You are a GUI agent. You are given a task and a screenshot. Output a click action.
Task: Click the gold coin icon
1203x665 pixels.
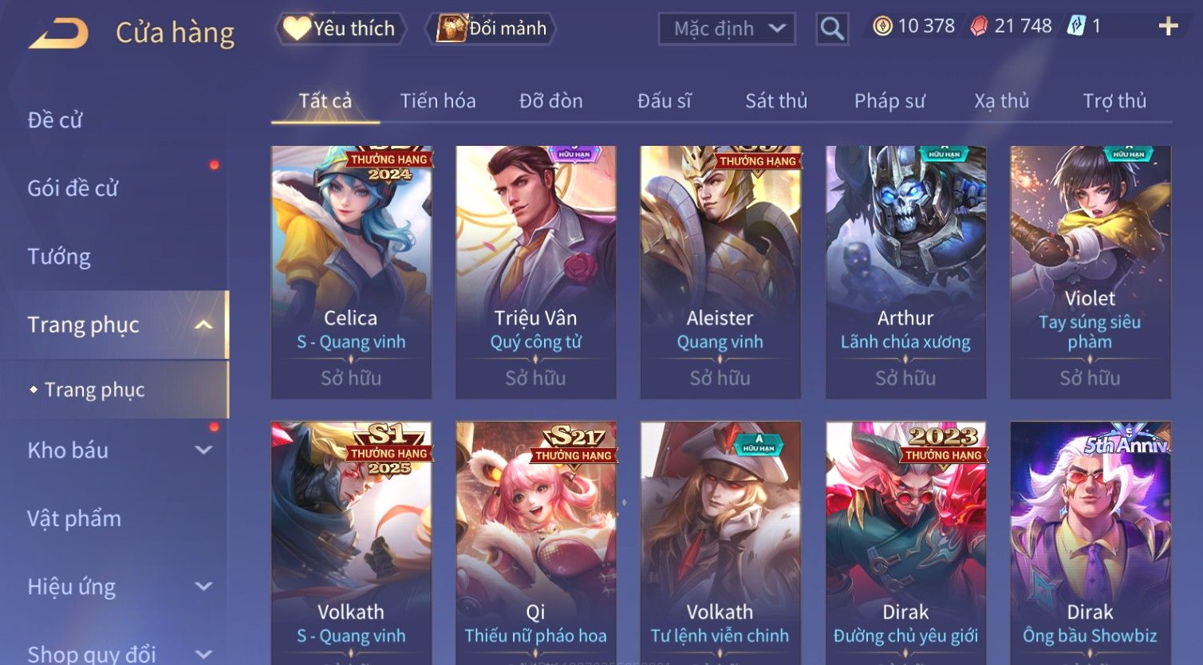(882, 26)
